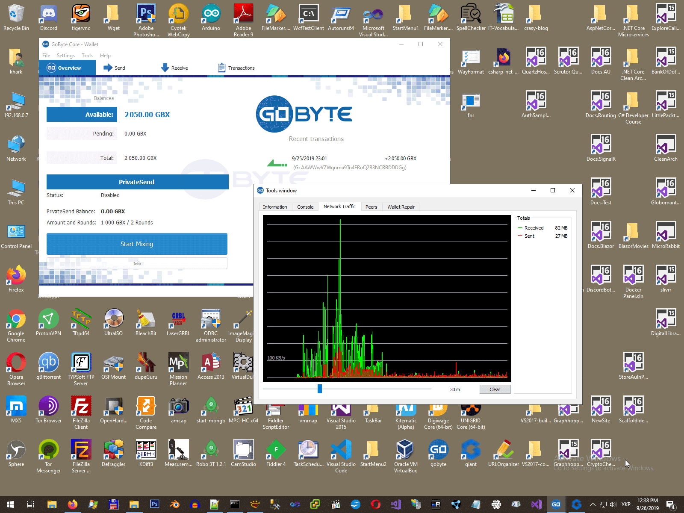684x513 pixels.
Task: Click the Start Mixing button
Action: pyautogui.click(x=137, y=244)
